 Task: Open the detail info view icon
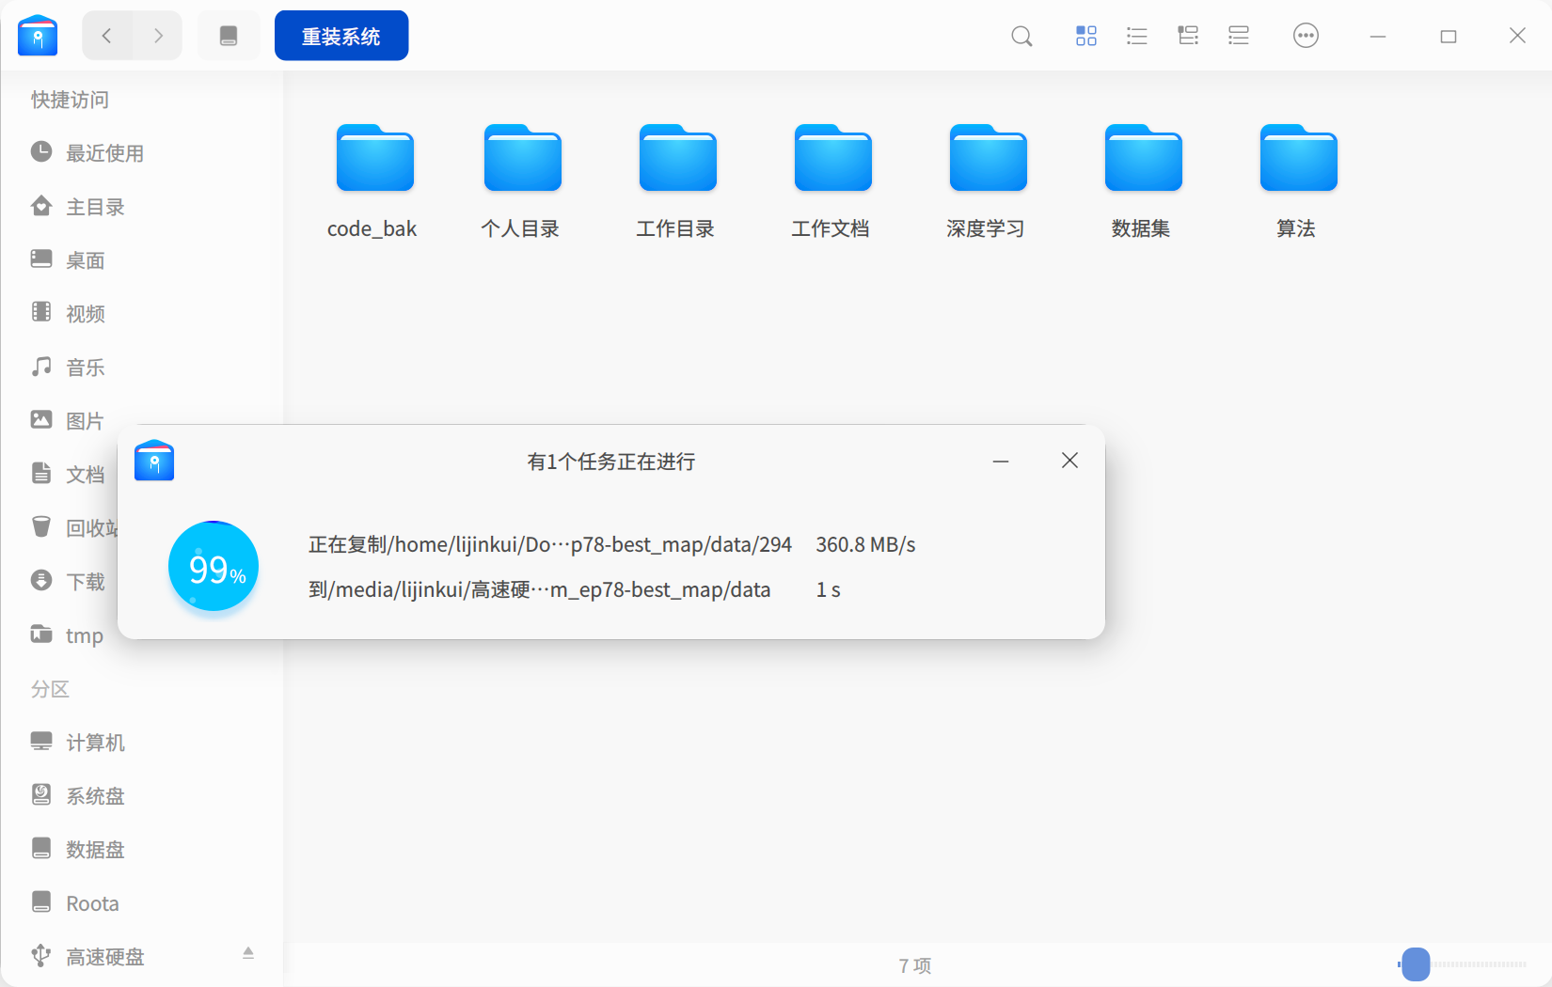(x=1239, y=36)
